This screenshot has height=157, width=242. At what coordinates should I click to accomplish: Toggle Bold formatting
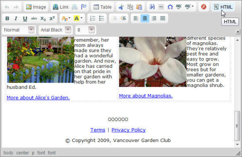pyautogui.click(x=7, y=19)
